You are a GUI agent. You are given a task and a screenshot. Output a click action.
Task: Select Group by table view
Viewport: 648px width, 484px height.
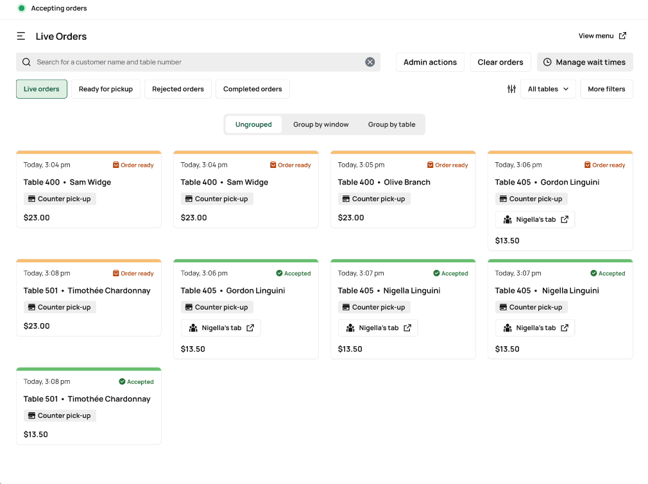click(x=391, y=124)
